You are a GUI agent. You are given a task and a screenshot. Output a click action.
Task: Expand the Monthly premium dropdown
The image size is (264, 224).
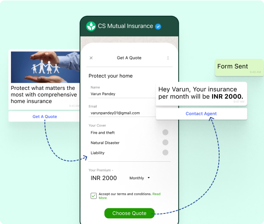[x=139, y=178]
